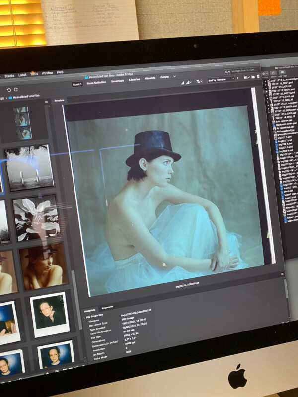The height and width of the screenshot is (397, 298).
Task: Click the 'TIFF image' document type value
Action: click(x=128, y=318)
